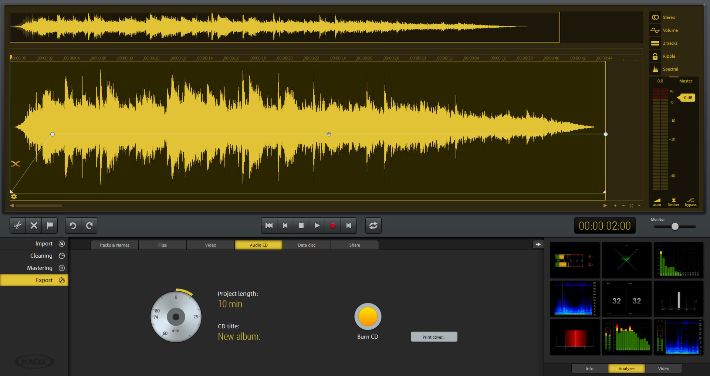Click the loop playback icon

tap(373, 226)
